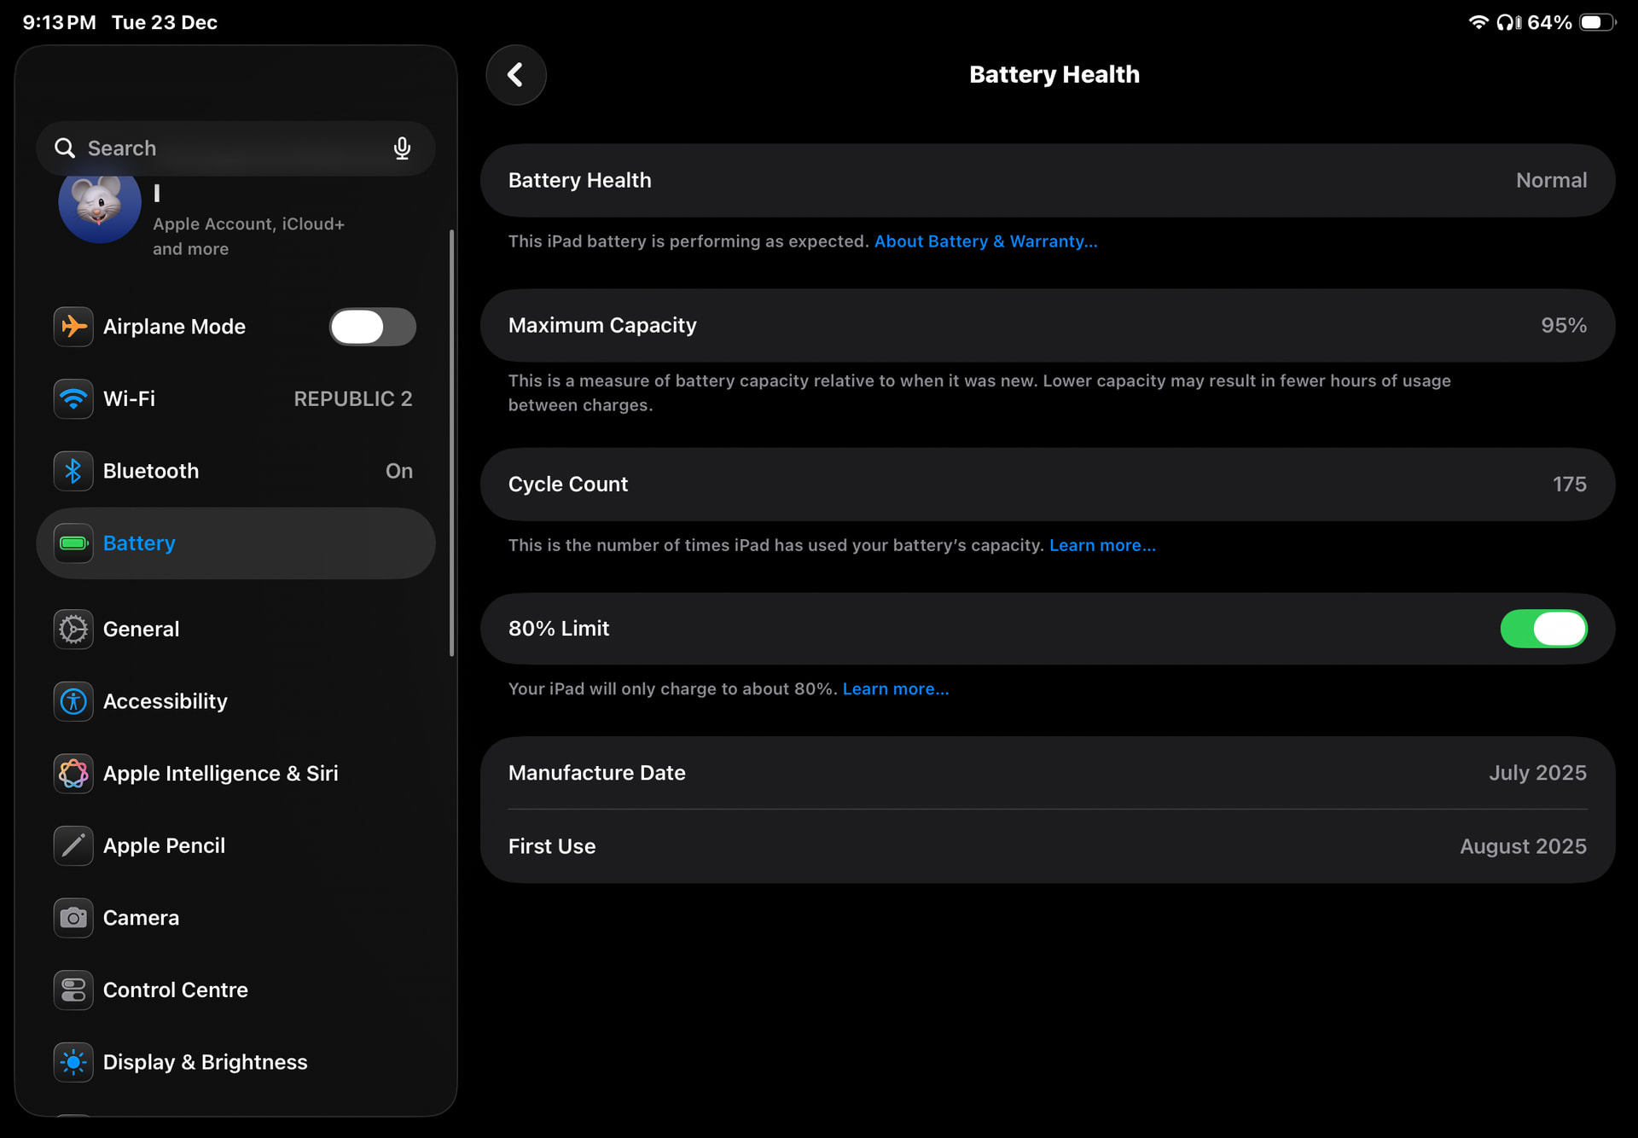Screen dimensions: 1638x1138
Task: Click the Apple Pencil icon
Action: pos(73,845)
